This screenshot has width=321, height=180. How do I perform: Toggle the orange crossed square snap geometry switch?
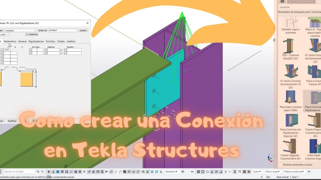(249, 171)
